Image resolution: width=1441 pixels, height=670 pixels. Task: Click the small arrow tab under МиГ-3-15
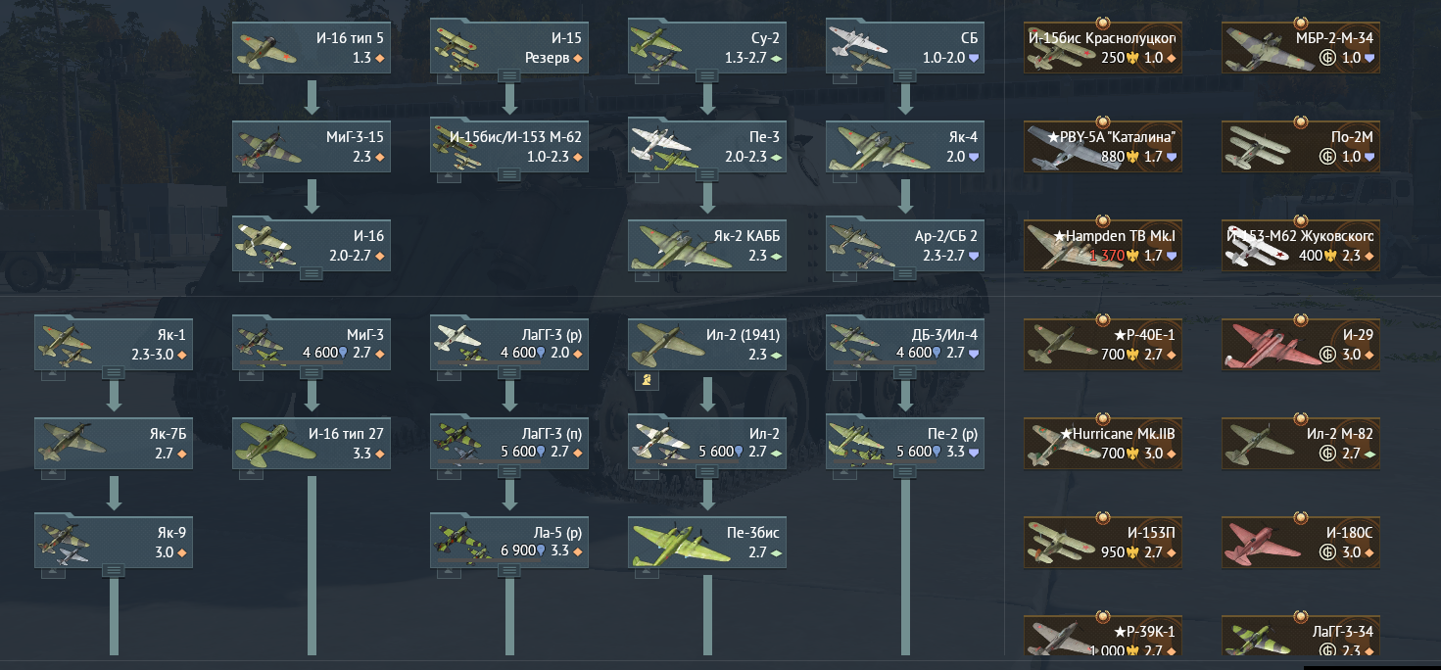250,176
